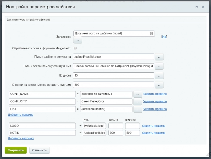211x159 pixels.
Task: Delete the LIST rule
Action: pyautogui.click(x=155, y=109)
